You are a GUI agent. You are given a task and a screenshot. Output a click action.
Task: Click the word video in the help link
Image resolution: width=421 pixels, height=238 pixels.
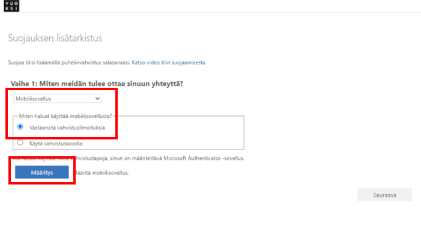(153, 63)
